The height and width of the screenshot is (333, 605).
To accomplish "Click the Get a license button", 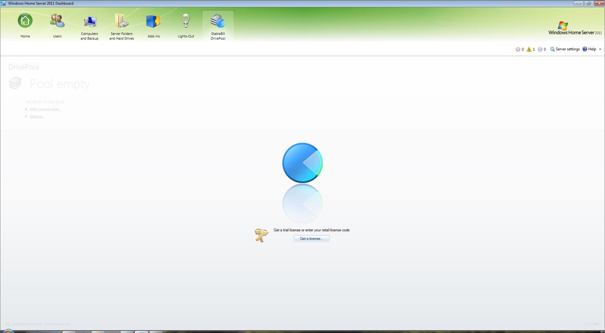I will [311, 239].
